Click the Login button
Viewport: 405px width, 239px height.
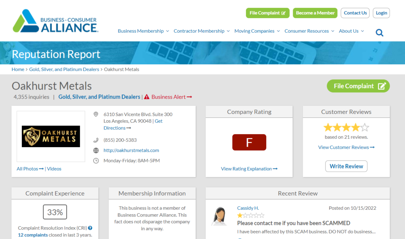click(x=381, y=13)
